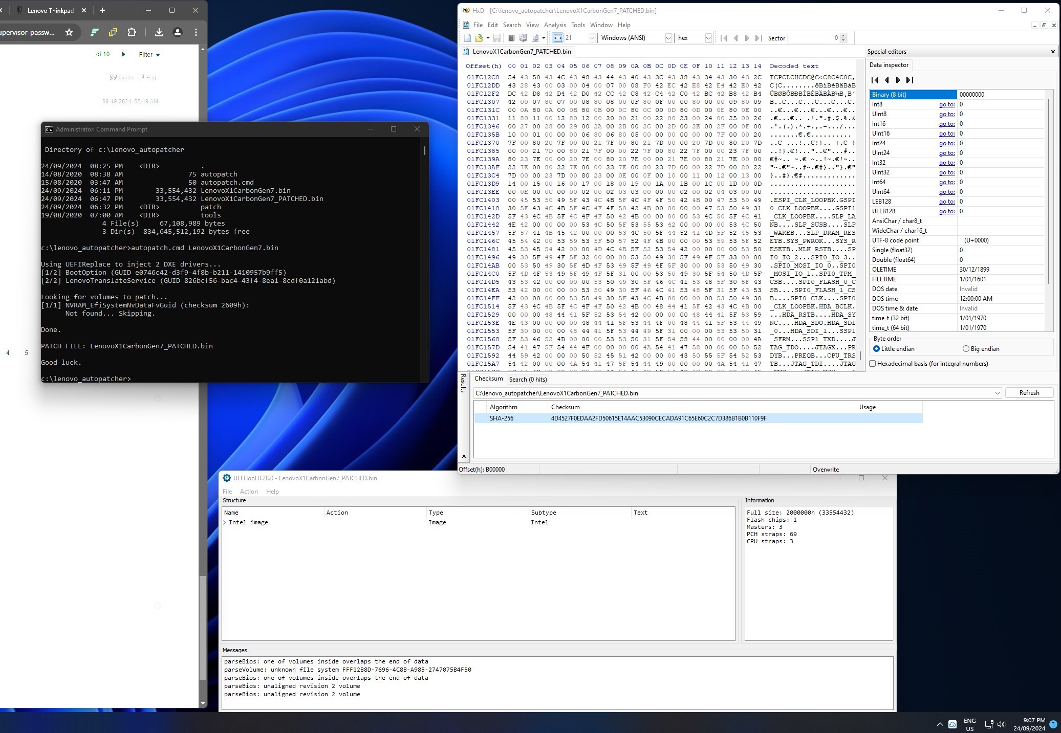Click the Int32 go to link
The image size is (1061, 733).
pyautogui.click(x=946, y=163)
